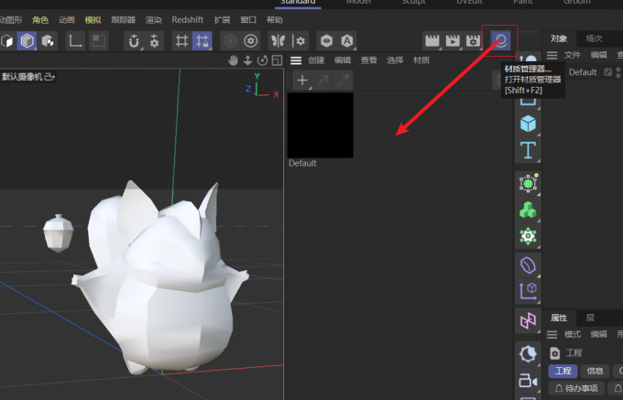Toggle the Enable Snap magnet icon
The width and height of the screenshot is (623, 400).
[x=134, y=40]
